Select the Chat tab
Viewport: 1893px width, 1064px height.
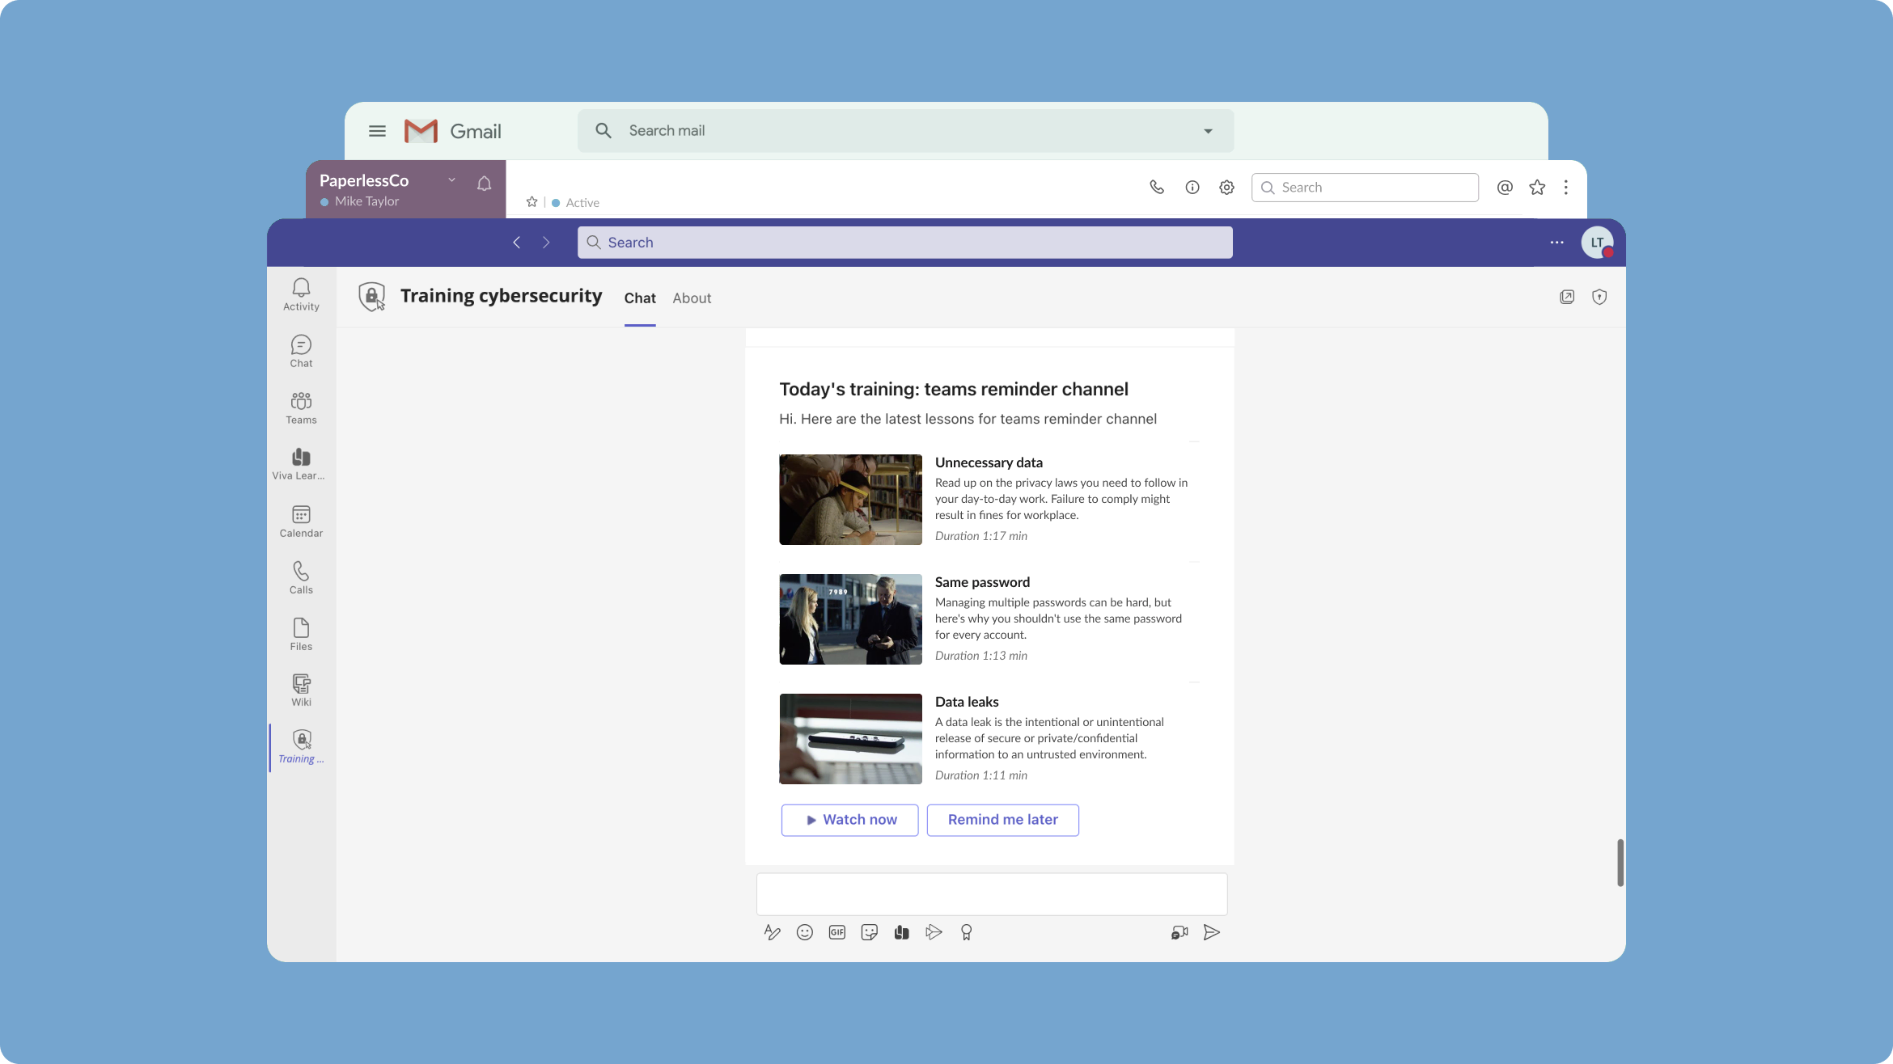[639, 298]
